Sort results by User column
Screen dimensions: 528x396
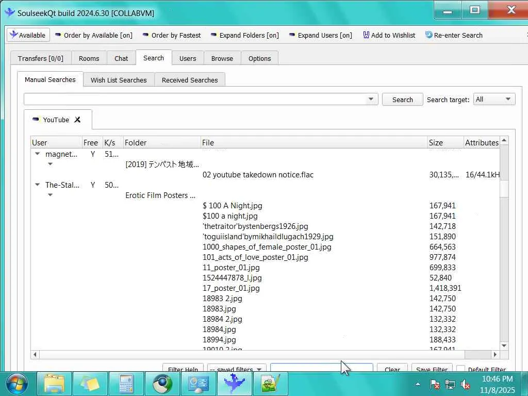point(57,142)
